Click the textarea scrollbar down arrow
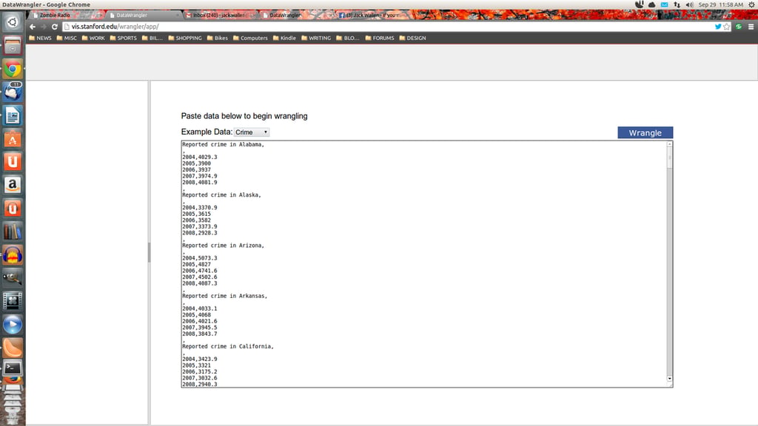The height and width of the screenshot is (426, 758). pos(669,379)
